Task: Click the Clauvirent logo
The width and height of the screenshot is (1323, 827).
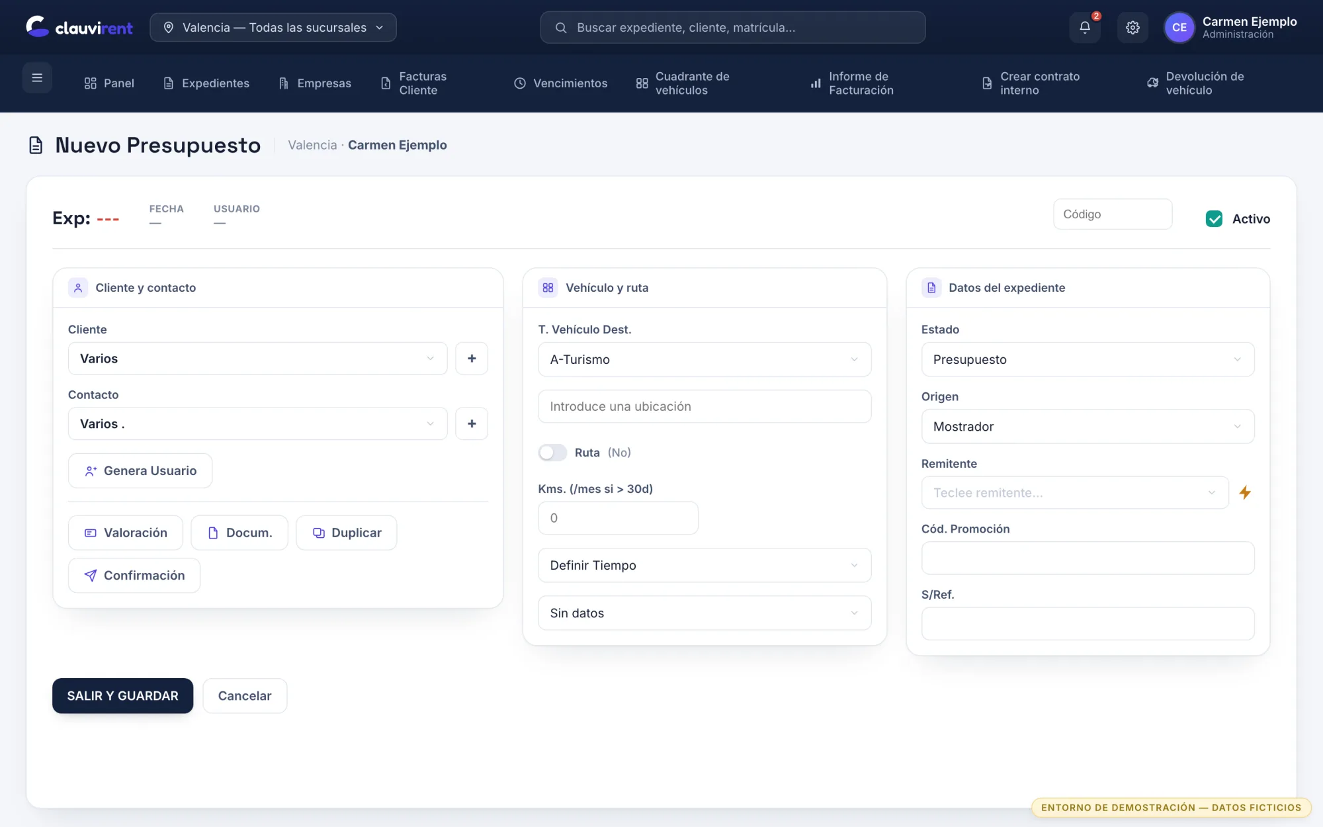Action: click(x=79, y=27)
